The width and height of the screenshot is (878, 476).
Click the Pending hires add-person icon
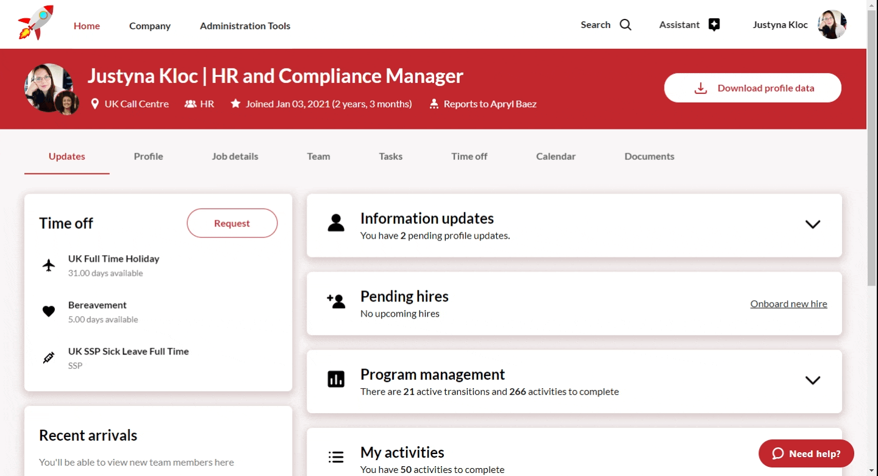tap(336, 301)
